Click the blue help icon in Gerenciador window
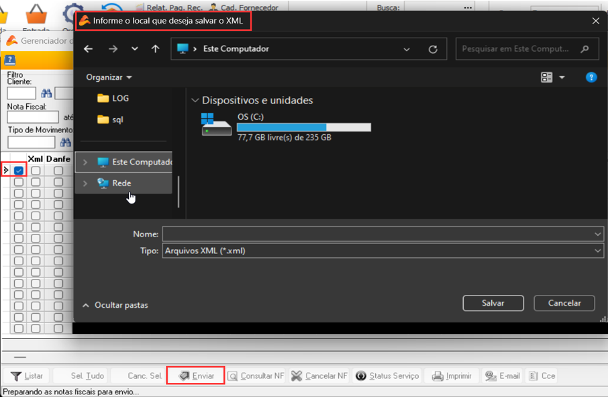Screen dimensions: 608x397 [x=9, y=60]
